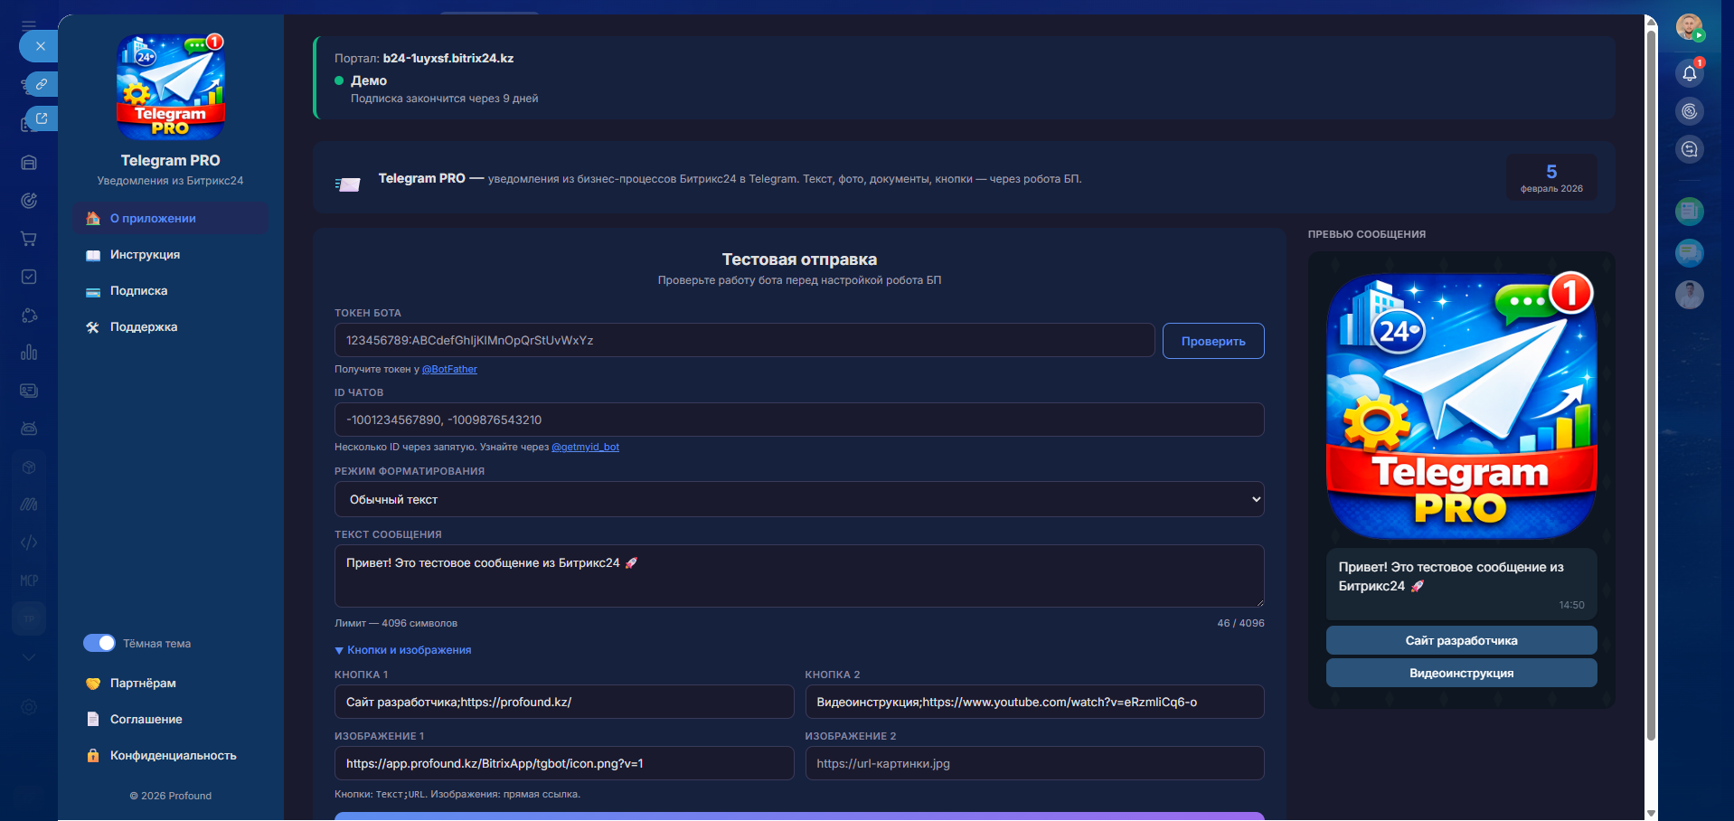The height and width of the screenshot is (821, 1734).
Task: Open the shopping cart icon in left rail
Action: [29, 239]
